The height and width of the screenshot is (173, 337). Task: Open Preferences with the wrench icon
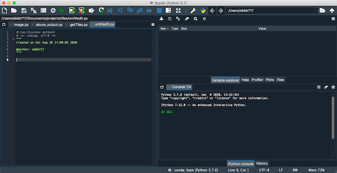coord(193,10)
